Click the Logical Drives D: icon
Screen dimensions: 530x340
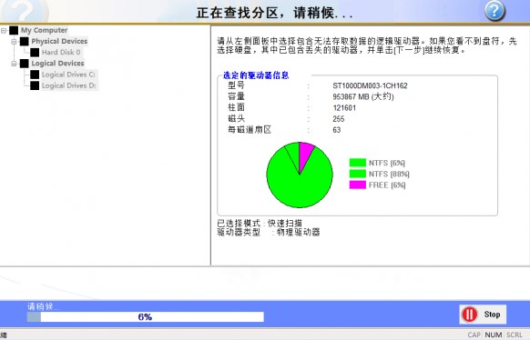pos(35,85)
